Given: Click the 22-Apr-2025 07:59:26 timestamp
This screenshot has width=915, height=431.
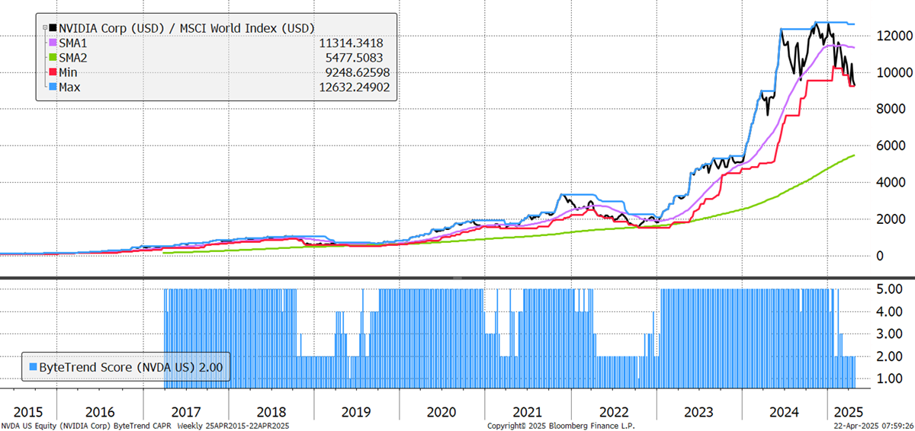Looking at the screenshot, I should (873, 426).
